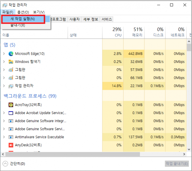Sort by the 디스크 column header
The height and width of the screenshot is (171, 192).
pyautogui.click(x=155, y=32)
